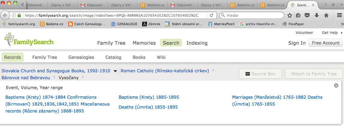
Task: Close the volume list panel
Action: [336, 85]
